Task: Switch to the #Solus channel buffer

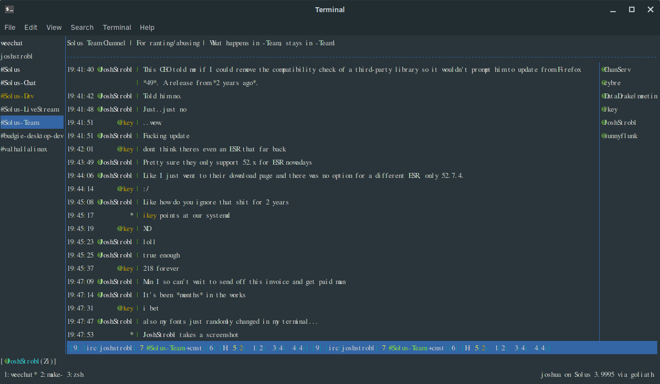Action: click(x=10, y=70)
